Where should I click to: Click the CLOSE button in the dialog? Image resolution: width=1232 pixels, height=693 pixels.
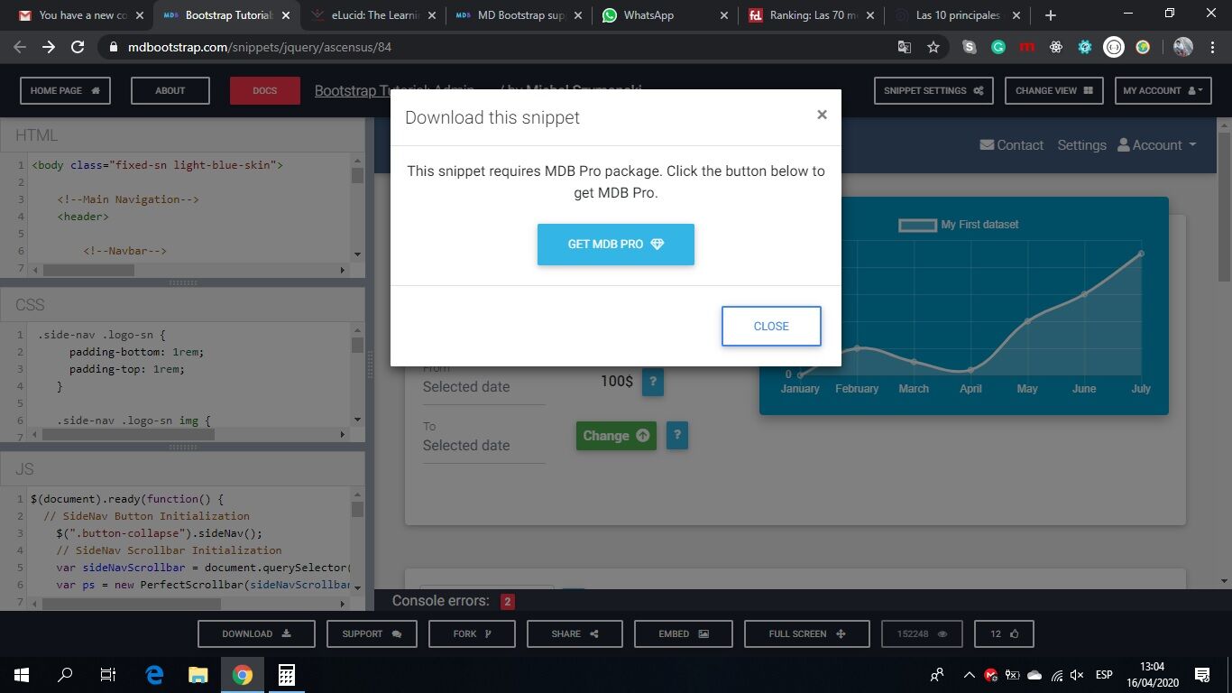pyautogui.click(x=771, y=327)
